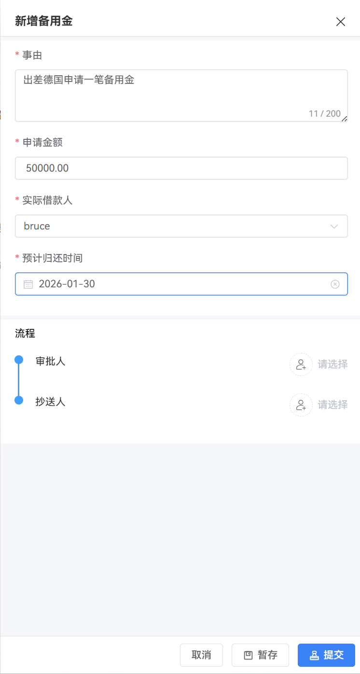Submit the form with 提交 button
Image resolution: width=360 pixels, height=674 pixels.
click(x=326, y=655)
